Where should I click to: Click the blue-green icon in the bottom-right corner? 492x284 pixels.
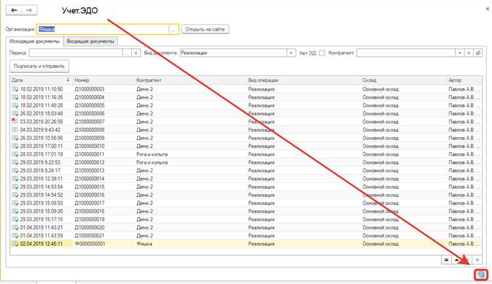[x=481, y=275]
